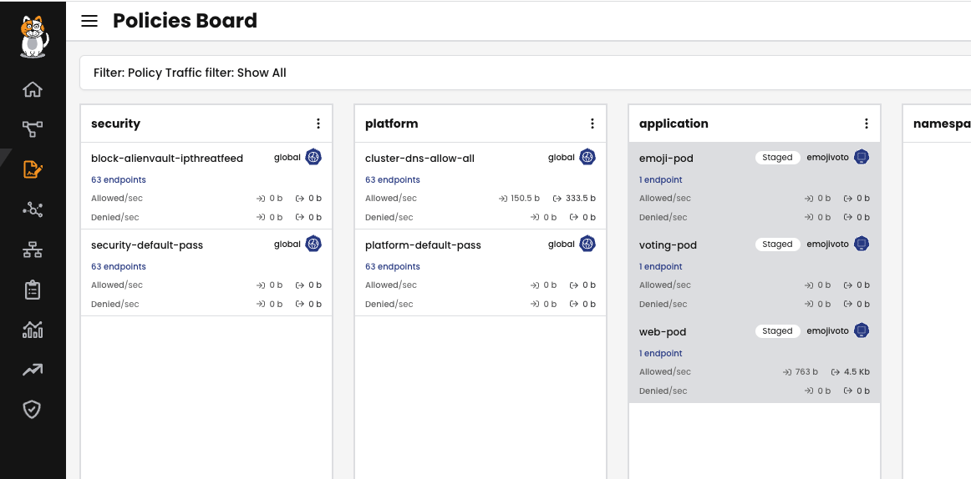Click global icon of block-alienvault-ipthreatfeed

[x=313, y=157]
